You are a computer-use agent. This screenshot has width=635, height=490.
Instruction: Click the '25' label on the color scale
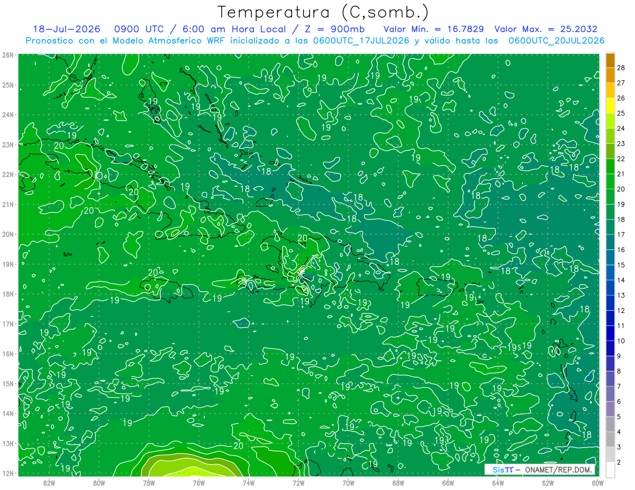(622, 113)
